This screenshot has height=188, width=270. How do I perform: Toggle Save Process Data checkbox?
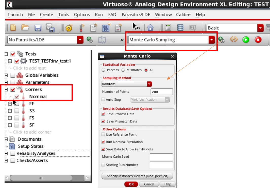[103, 114]
